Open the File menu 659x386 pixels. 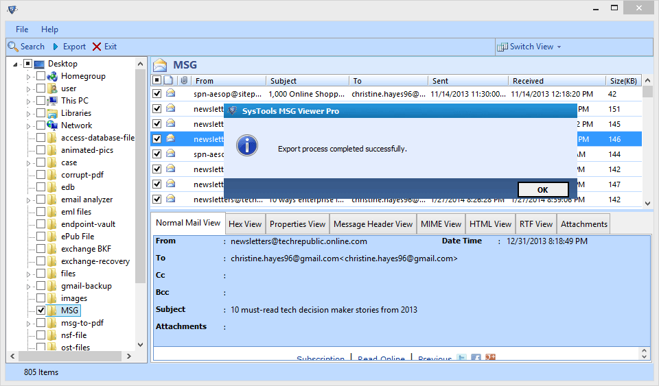(x=22, y=29)
